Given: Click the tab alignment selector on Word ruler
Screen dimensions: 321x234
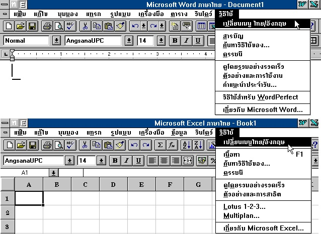Looking at the screenshot, I should [x=6, y=54].
